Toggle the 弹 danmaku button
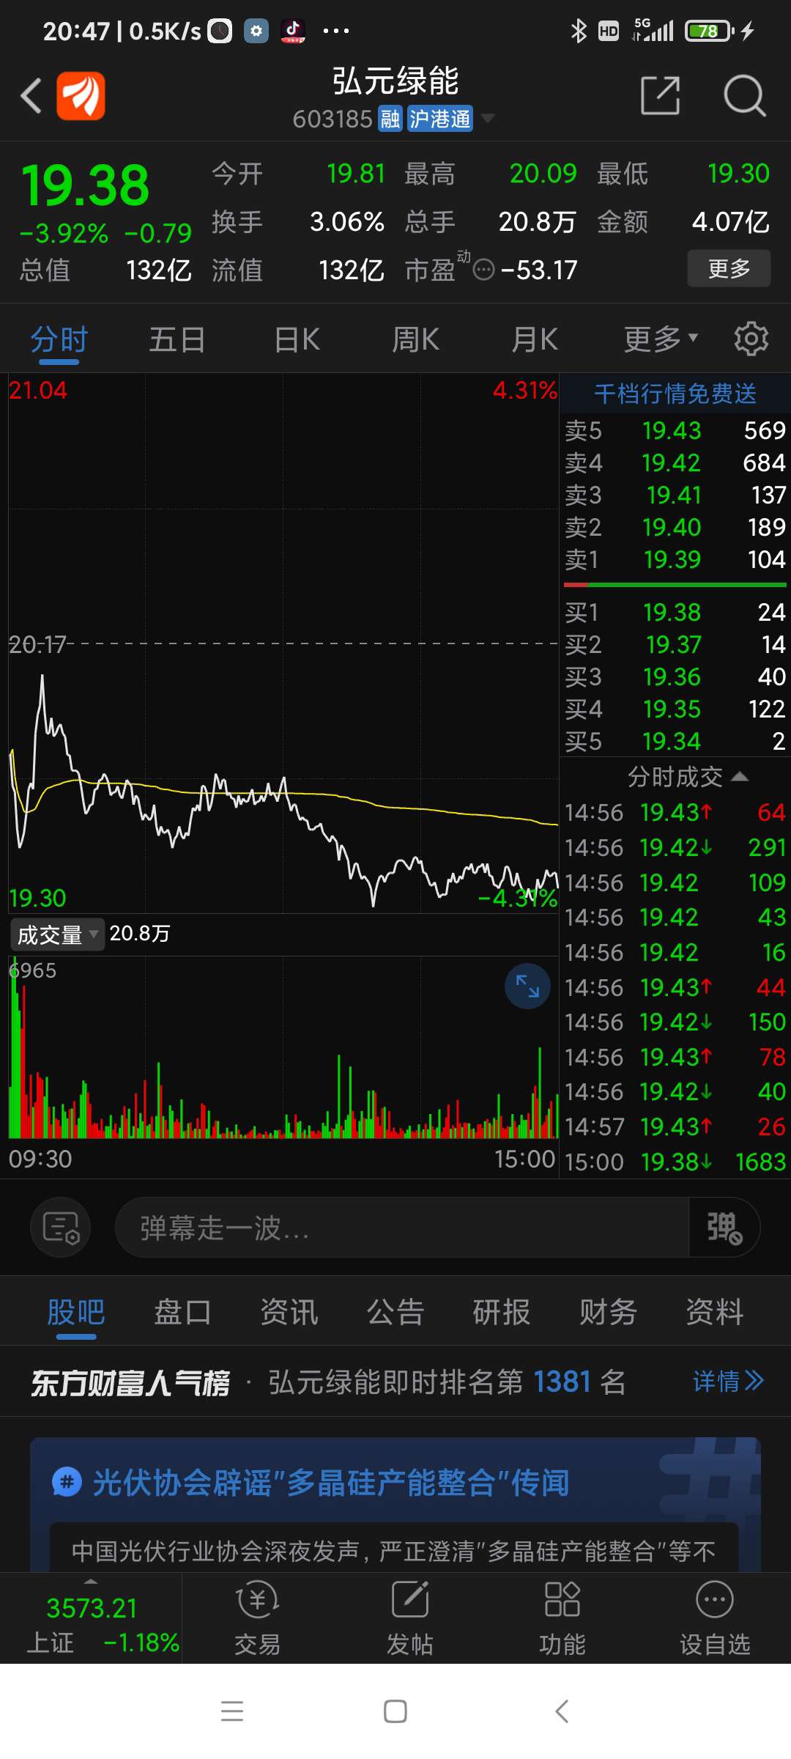This screenshot has height=1759, width=791. click(x=724, y=1227)
